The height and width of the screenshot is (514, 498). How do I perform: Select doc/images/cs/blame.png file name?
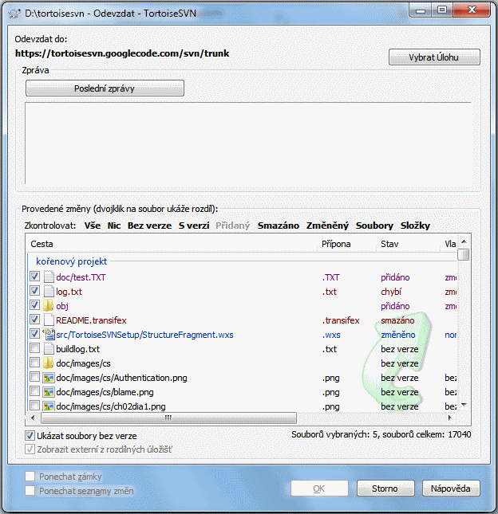click(x=105, y=392)
